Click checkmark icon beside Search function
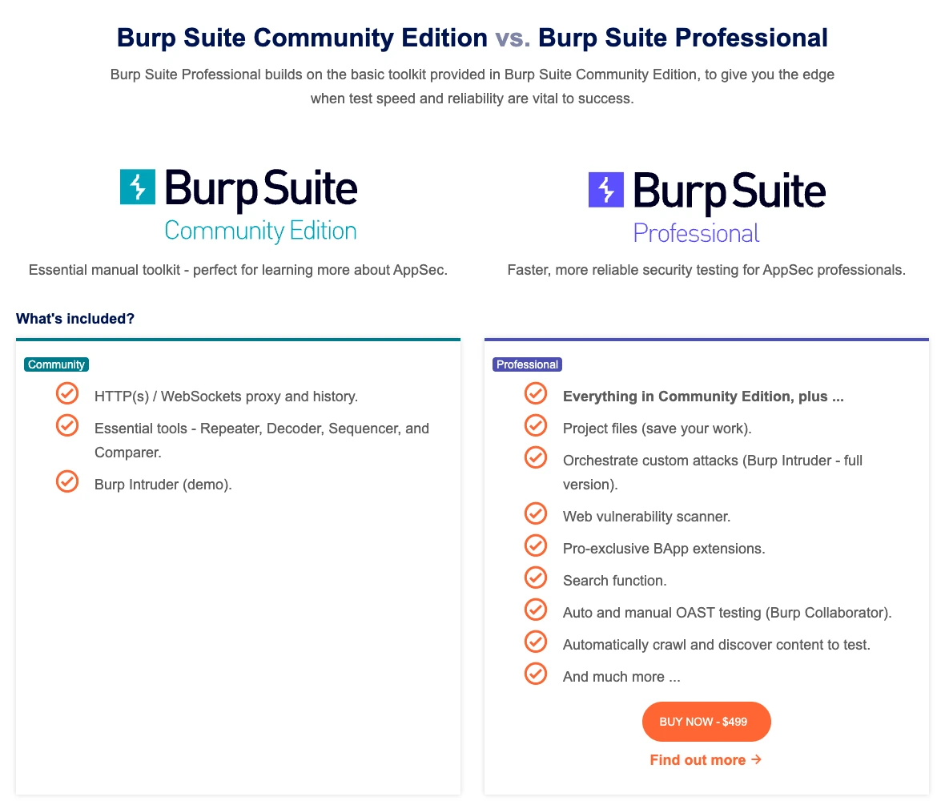945x809 pixels. [536, 578]
